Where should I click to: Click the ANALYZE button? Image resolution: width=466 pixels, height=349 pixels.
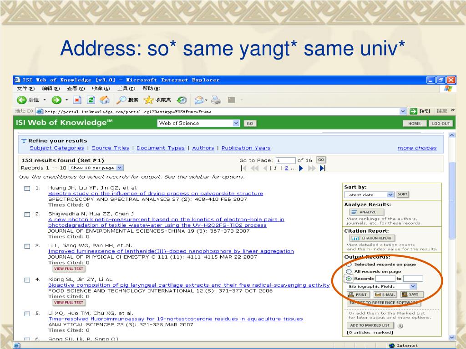pos(367,212)
